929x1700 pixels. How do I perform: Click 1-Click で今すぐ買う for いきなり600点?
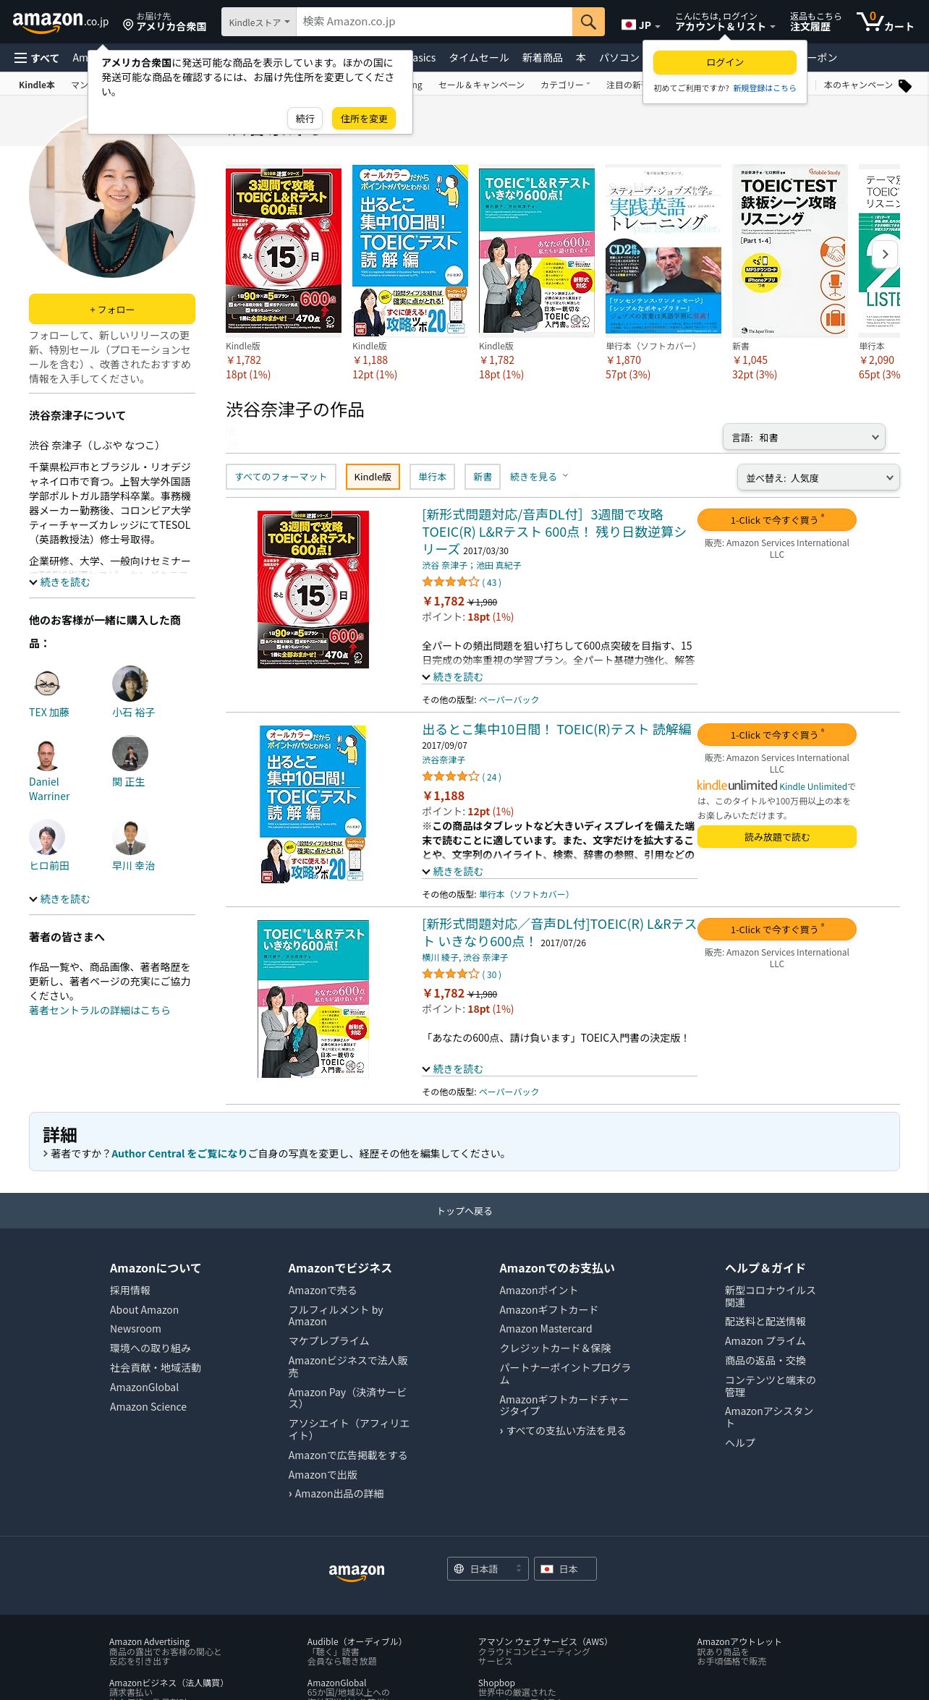pos(777,929)
